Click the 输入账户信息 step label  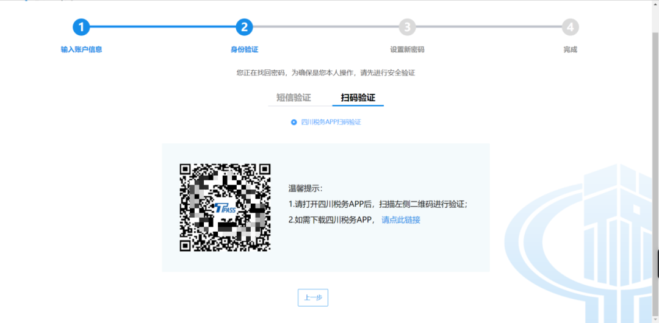81,49
